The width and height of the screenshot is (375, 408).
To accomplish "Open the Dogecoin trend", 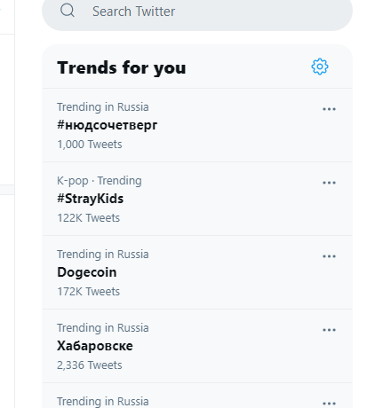I will tap(87, 272).
